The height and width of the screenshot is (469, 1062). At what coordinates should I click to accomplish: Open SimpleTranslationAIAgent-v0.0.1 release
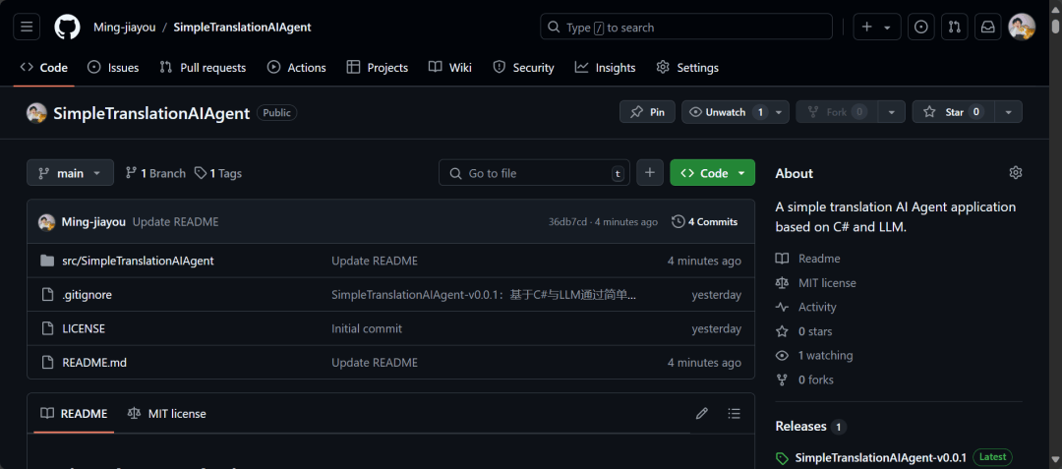click(x=880, y=457)
